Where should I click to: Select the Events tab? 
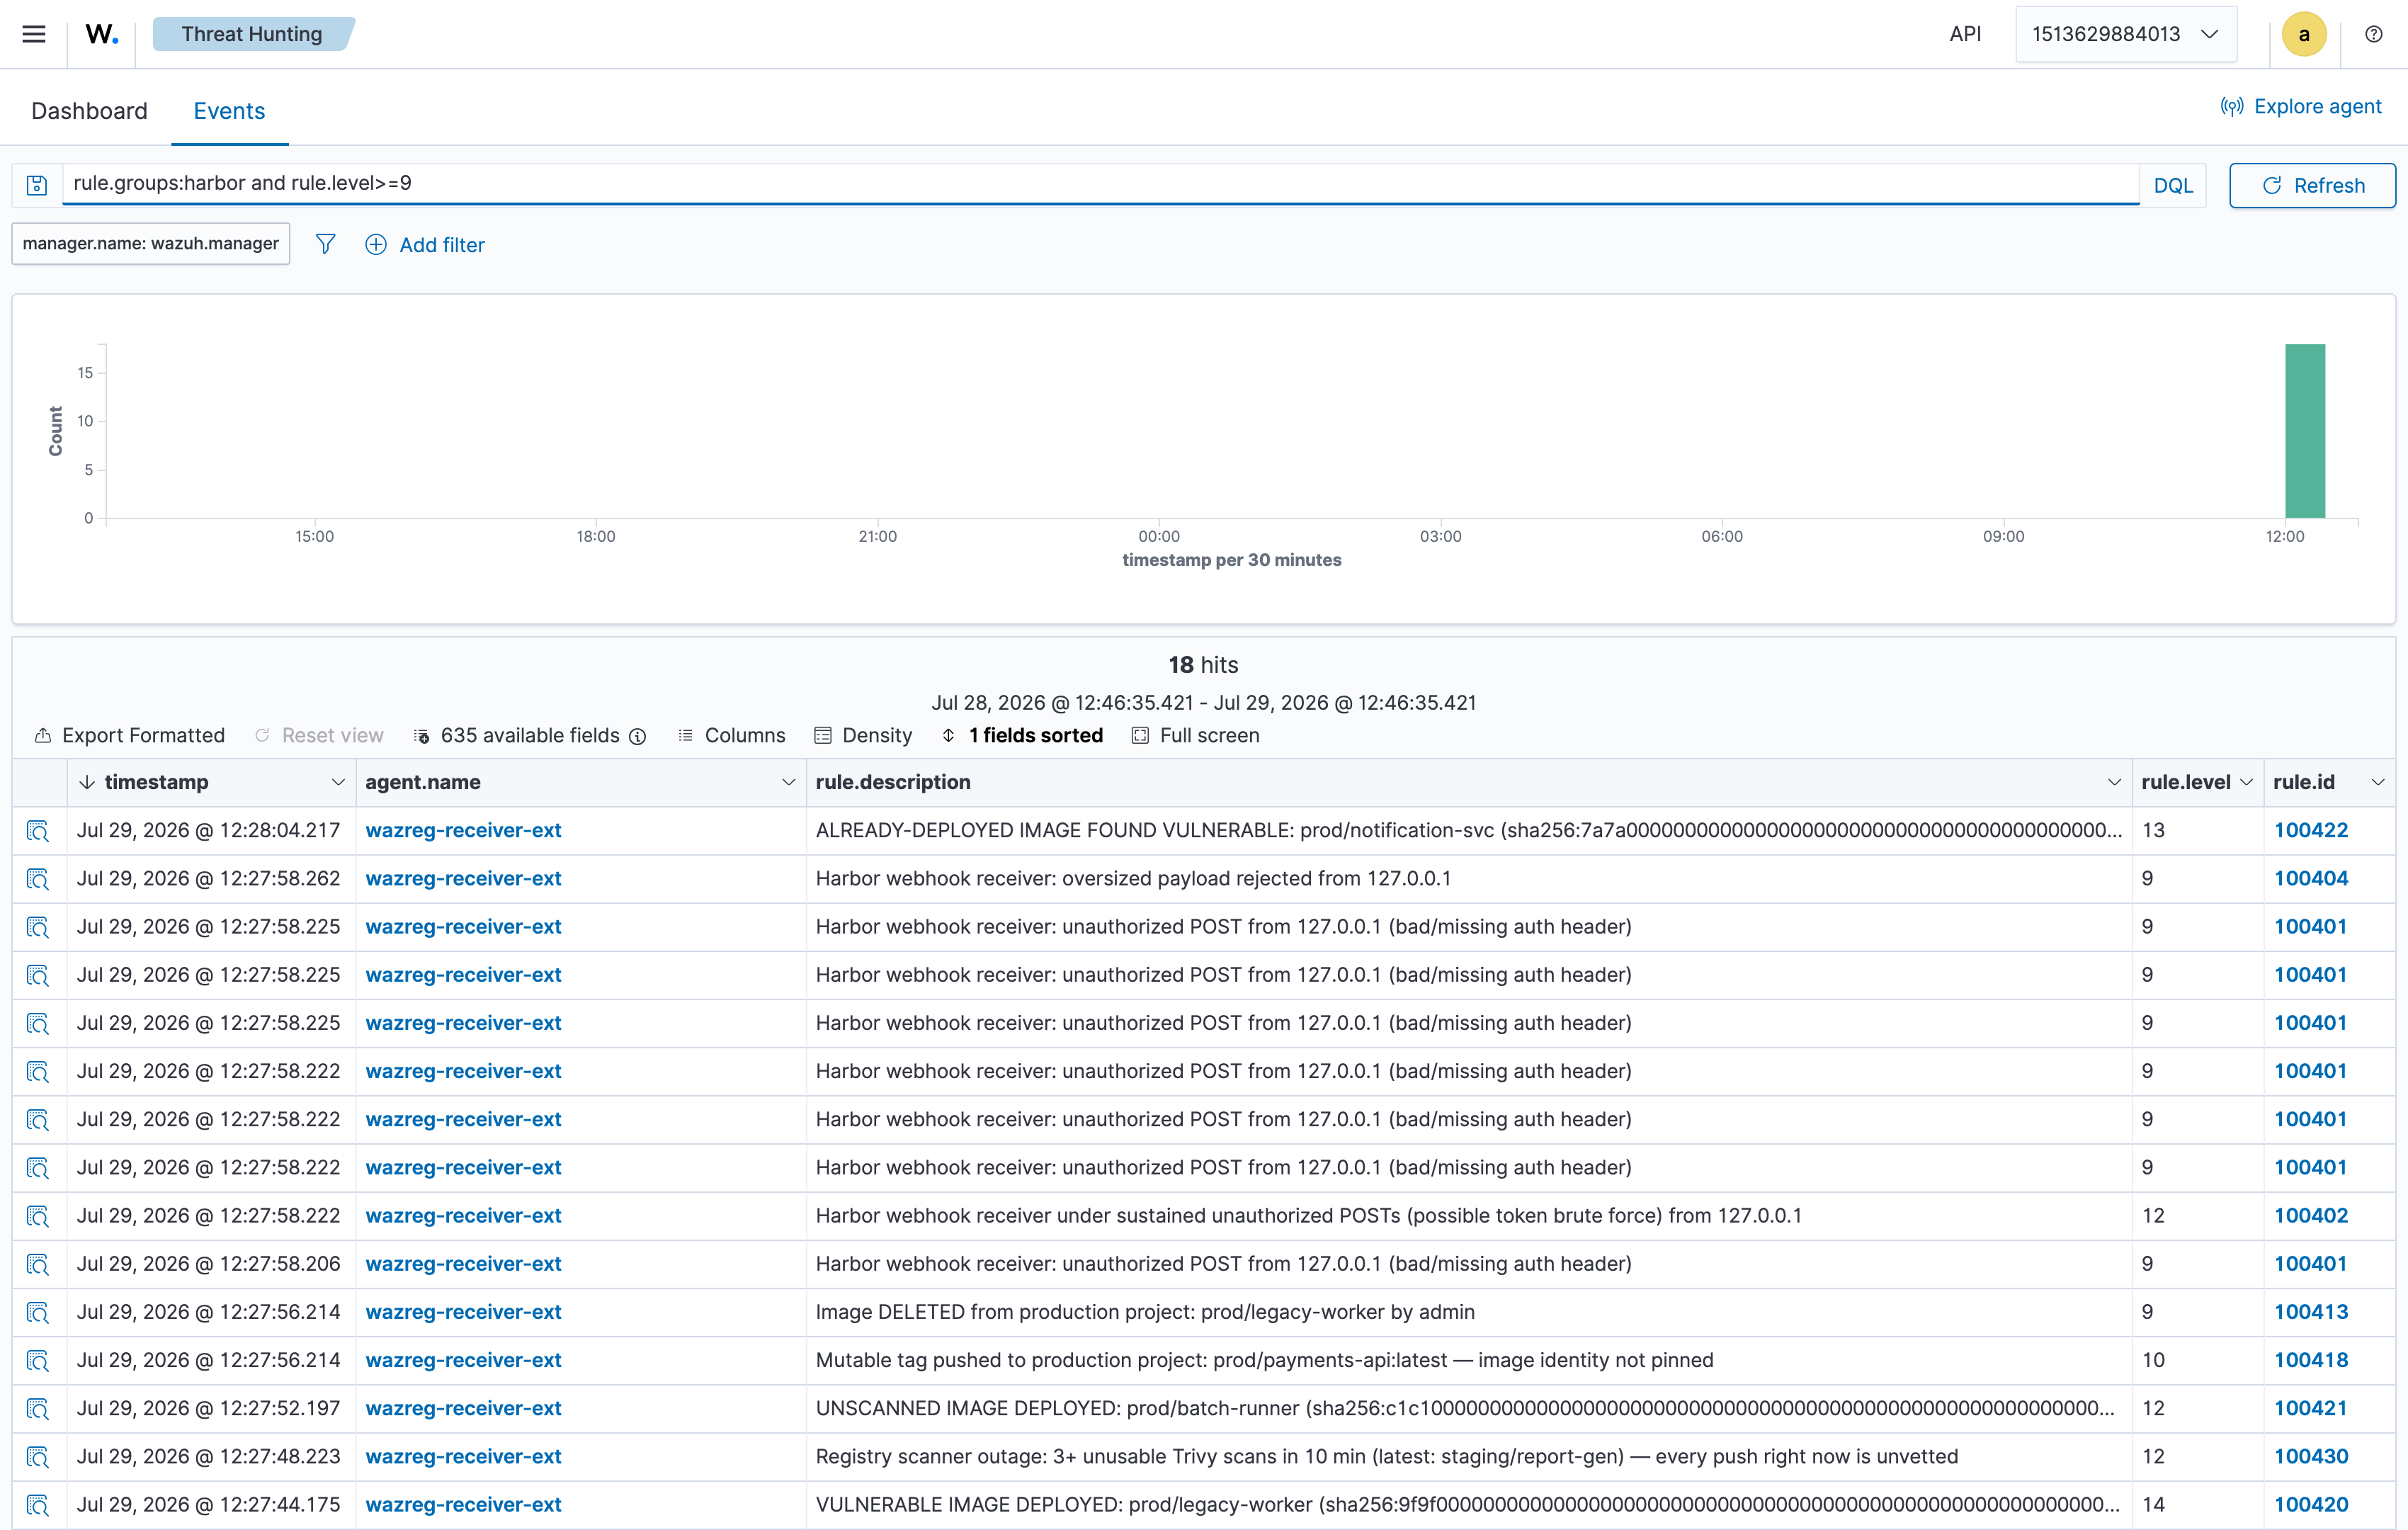(x=229, y=111)
